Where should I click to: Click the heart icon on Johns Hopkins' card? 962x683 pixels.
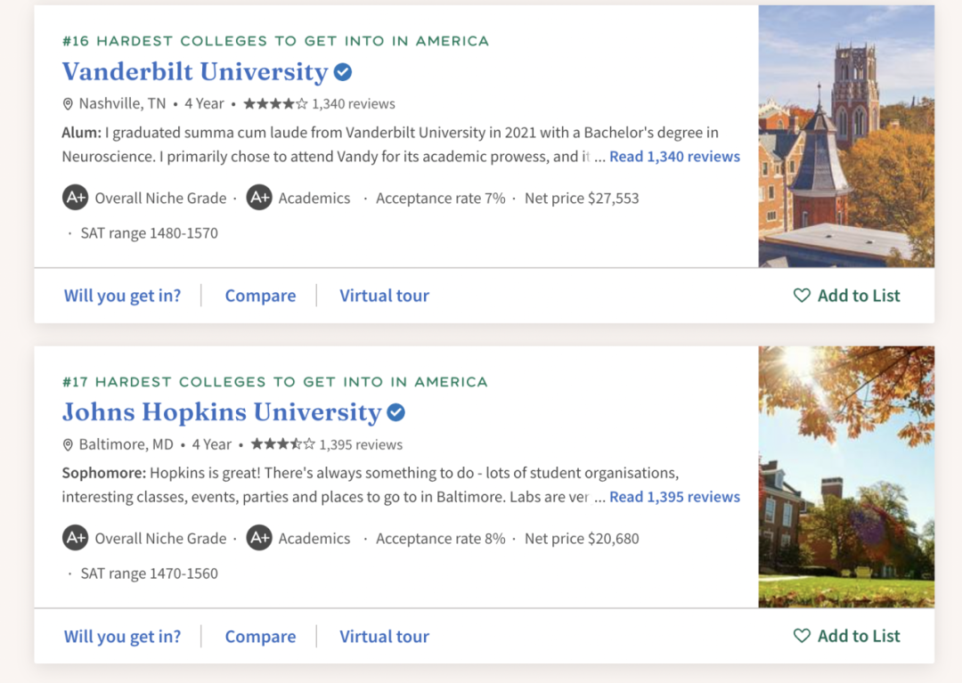[802, 636]
